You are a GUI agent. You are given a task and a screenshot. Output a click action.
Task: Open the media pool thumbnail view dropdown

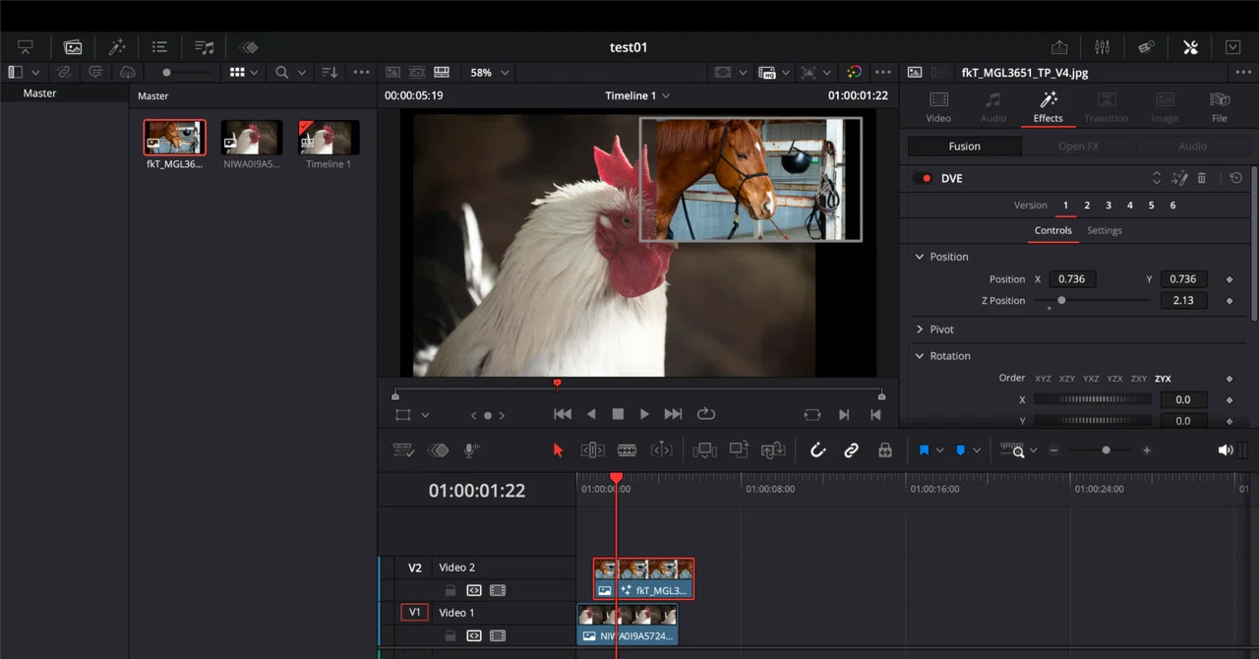[244, 73]
